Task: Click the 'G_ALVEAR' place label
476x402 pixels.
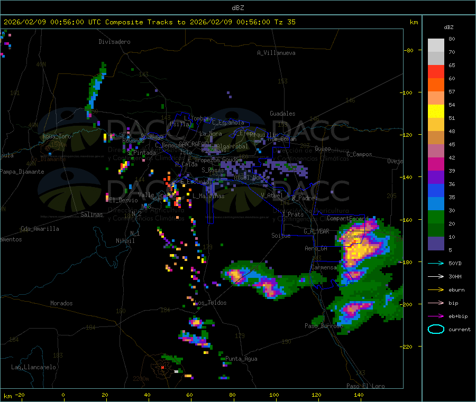Action: tap(316, 231)
